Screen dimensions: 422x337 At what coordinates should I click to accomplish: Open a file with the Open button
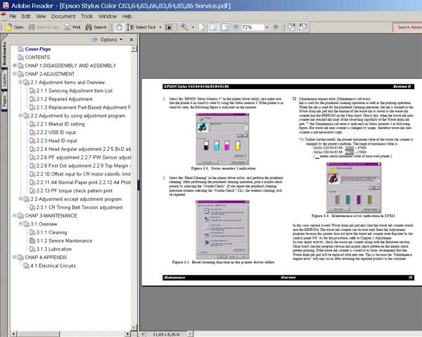[x=14, y=27]
